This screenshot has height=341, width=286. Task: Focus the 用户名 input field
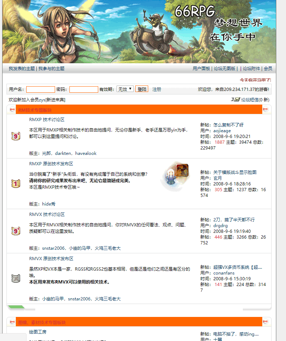(x=41, y=89)
